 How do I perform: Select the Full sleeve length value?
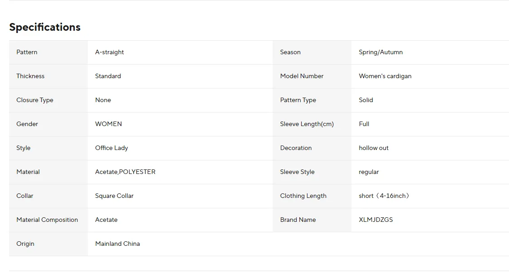pos(364,124)
